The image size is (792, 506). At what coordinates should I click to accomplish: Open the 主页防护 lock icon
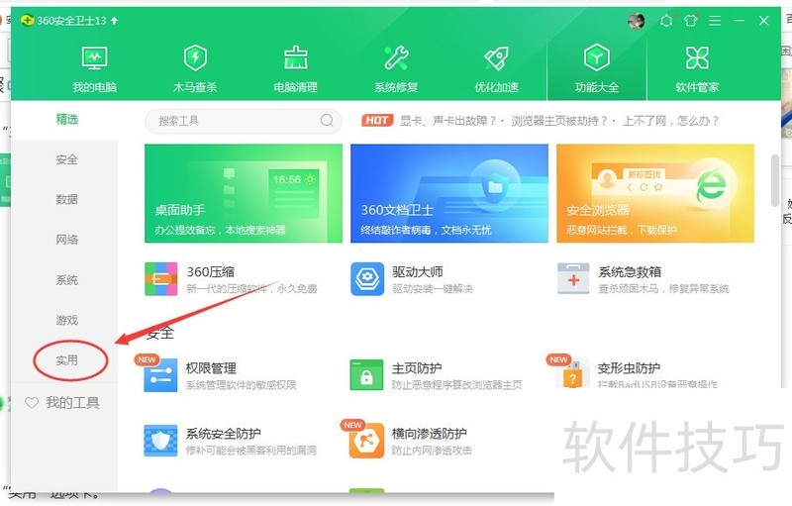pos(366,375)
